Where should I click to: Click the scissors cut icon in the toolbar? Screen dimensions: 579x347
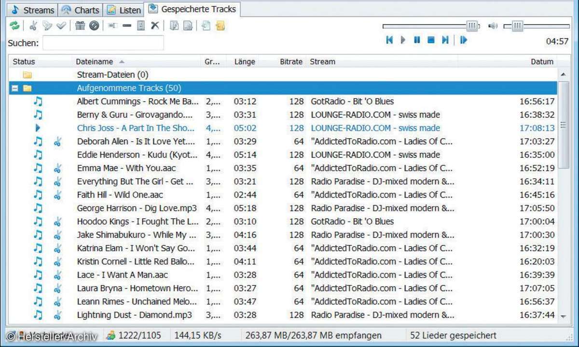[x=33, y=26]
